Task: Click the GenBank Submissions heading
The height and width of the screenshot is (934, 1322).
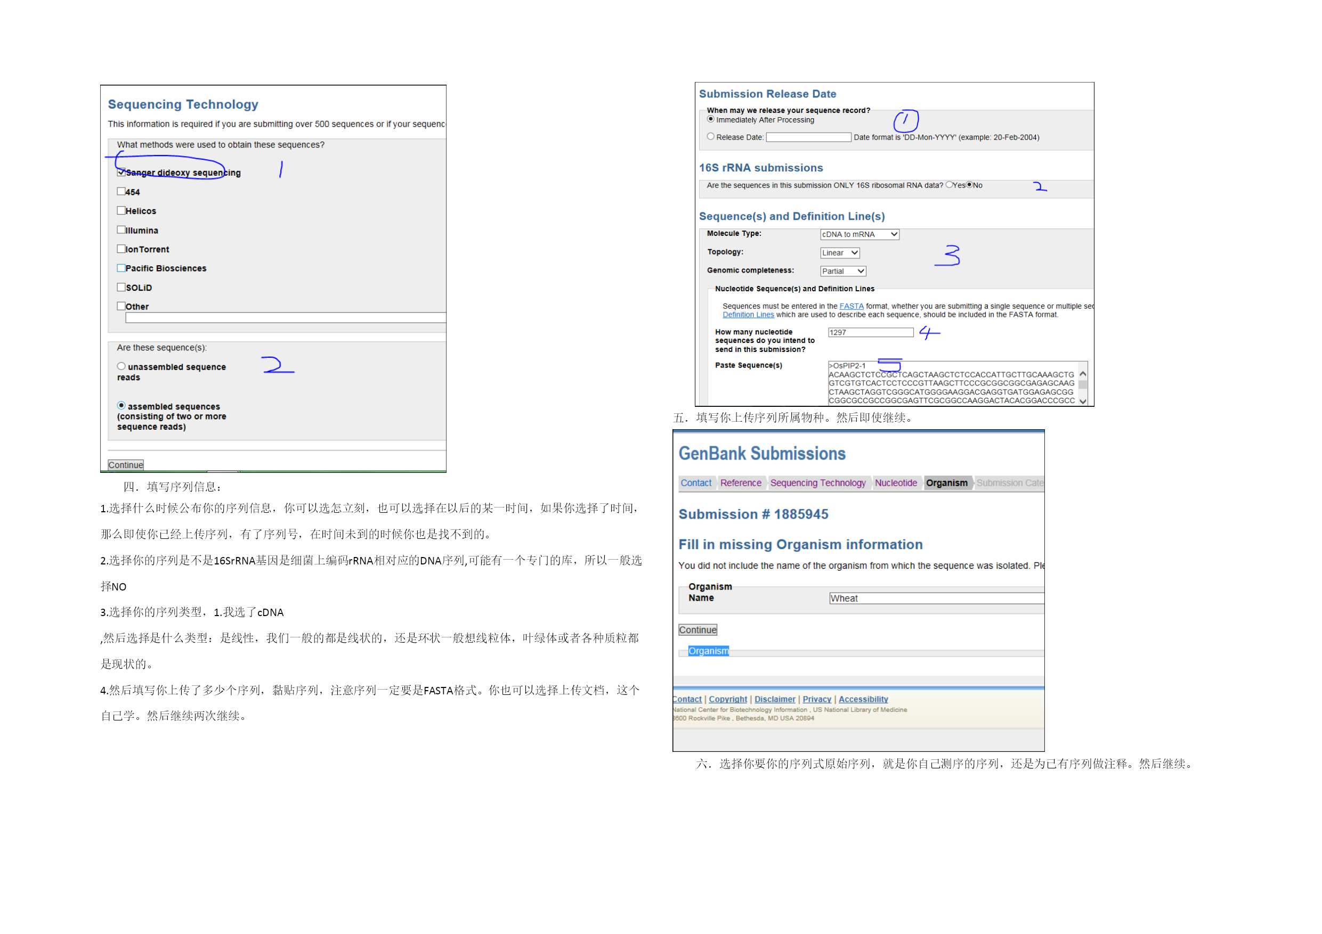Action: click(762, 454)
